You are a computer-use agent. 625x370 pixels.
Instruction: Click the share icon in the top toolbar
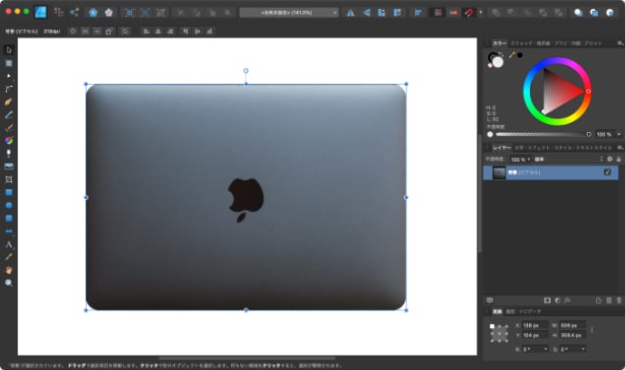[75, 13]
